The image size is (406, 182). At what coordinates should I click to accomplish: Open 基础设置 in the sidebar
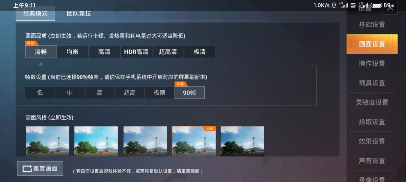click(371, 25)
